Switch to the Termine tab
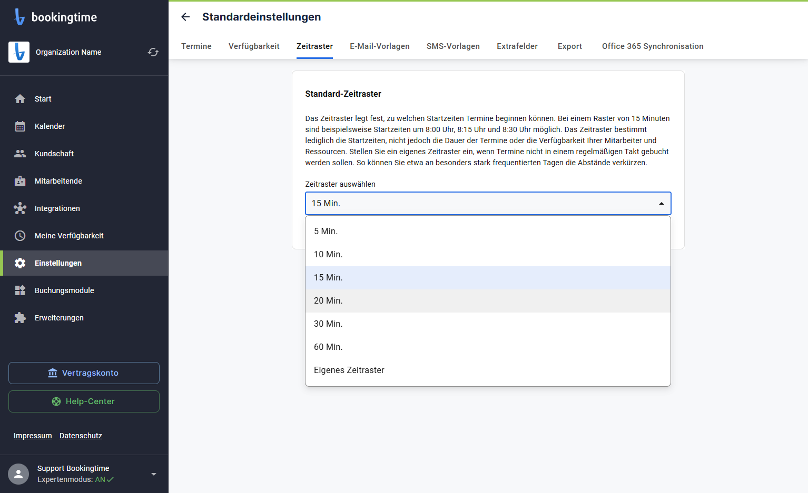 pos(196,46)
